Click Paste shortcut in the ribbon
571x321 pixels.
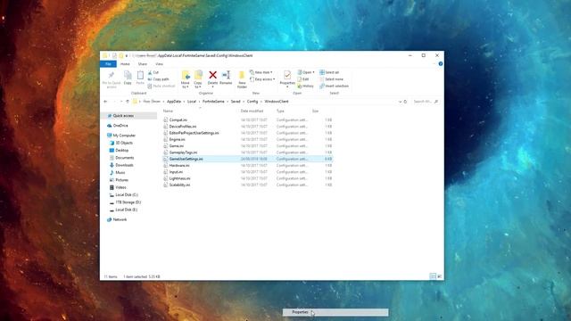pos(161,86)
